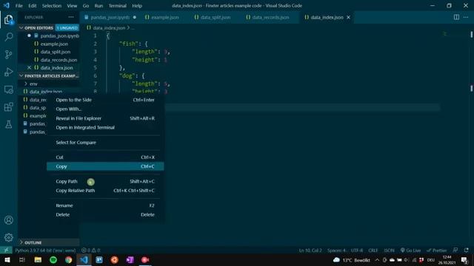Click the UTF-8 encoding indicator
The width and height of the screenshot is (474, 266).
click(357, 250)
